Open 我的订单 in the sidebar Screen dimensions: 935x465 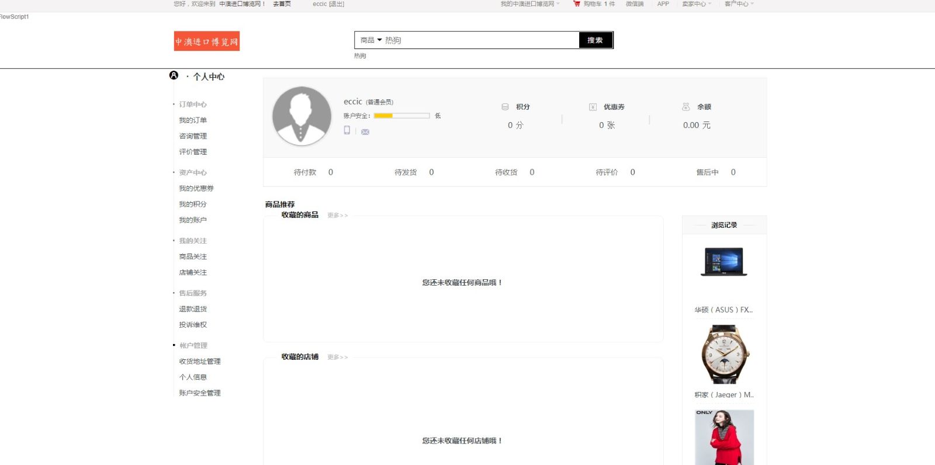coord(193,120)
